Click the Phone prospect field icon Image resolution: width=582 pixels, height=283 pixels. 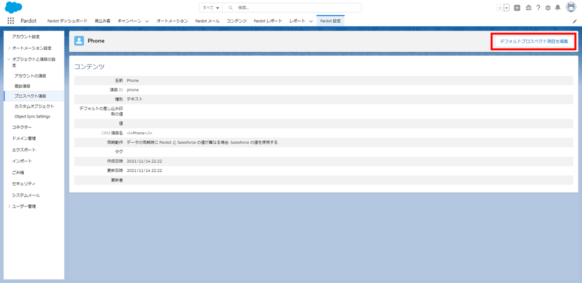(x=79, y=41)
